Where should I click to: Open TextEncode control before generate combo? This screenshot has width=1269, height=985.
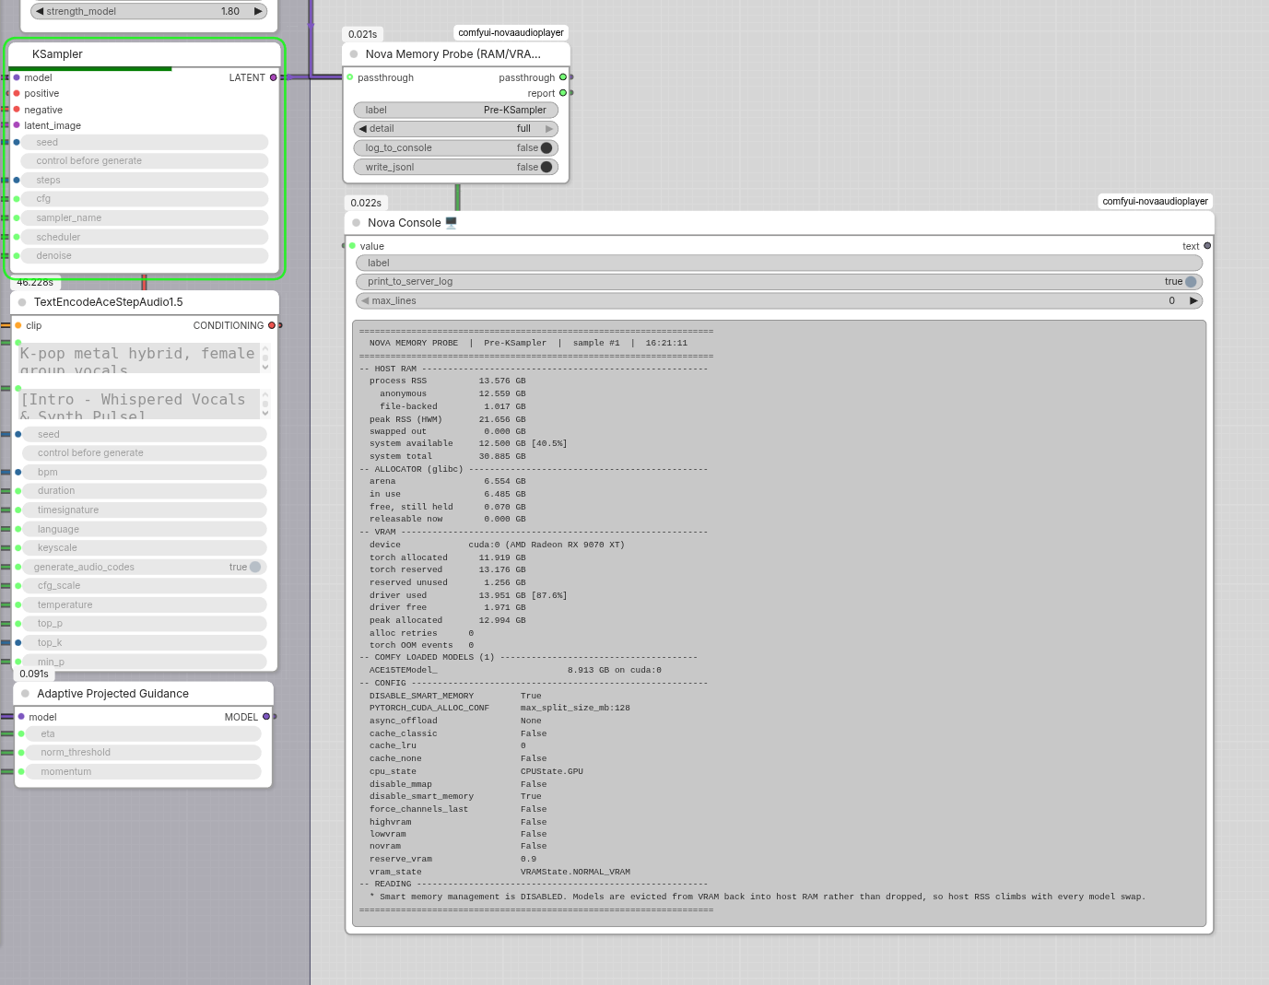point(145,452)
